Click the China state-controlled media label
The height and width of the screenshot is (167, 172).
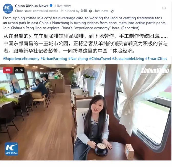pos(37,11)
